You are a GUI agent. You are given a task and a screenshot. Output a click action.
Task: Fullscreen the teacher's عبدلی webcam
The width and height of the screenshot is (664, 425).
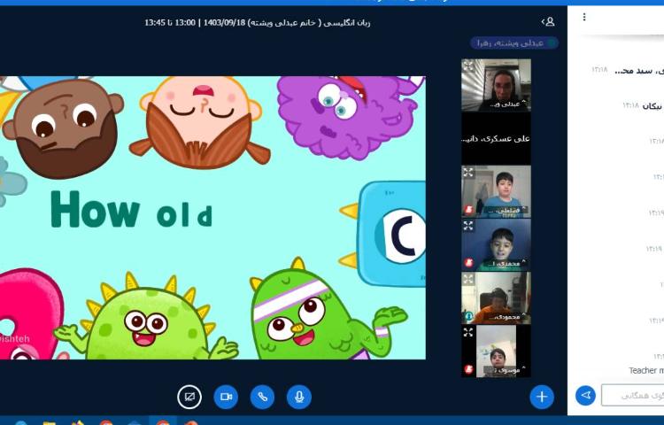point(468,66)
